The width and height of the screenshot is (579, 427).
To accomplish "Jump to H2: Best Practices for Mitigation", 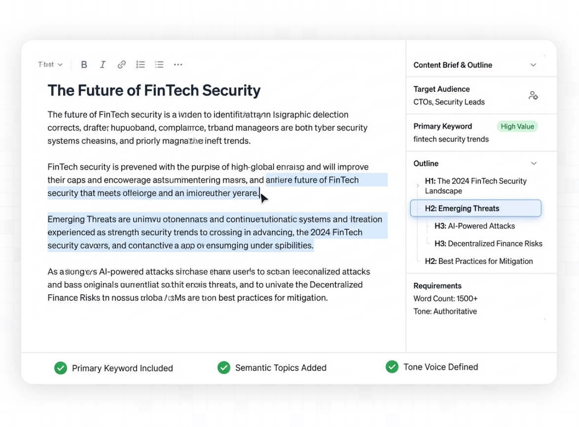I will (478, 261).
